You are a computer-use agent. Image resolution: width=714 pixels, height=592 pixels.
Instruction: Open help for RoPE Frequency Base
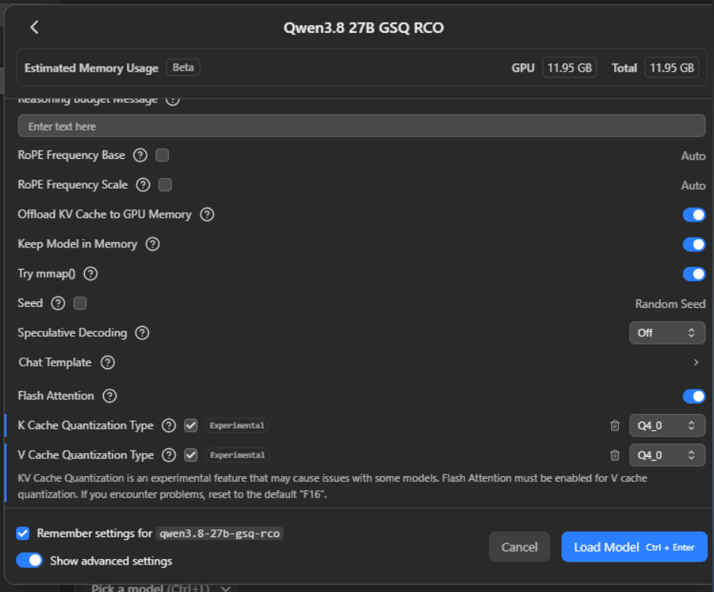point(141,155)
